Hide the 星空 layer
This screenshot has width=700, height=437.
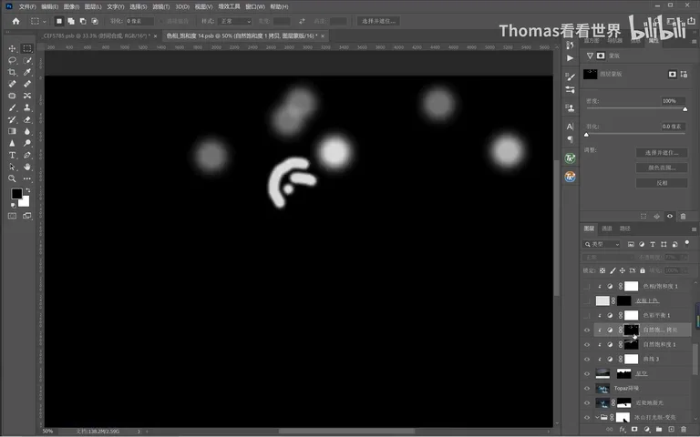click(x=587, y=373)
